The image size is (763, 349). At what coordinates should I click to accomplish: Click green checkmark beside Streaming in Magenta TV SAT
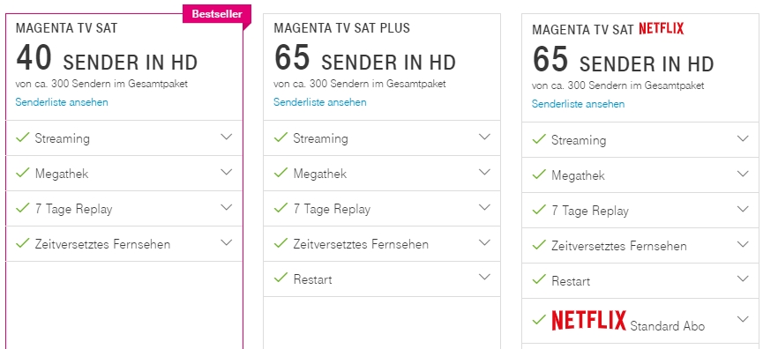pos(23,137)
